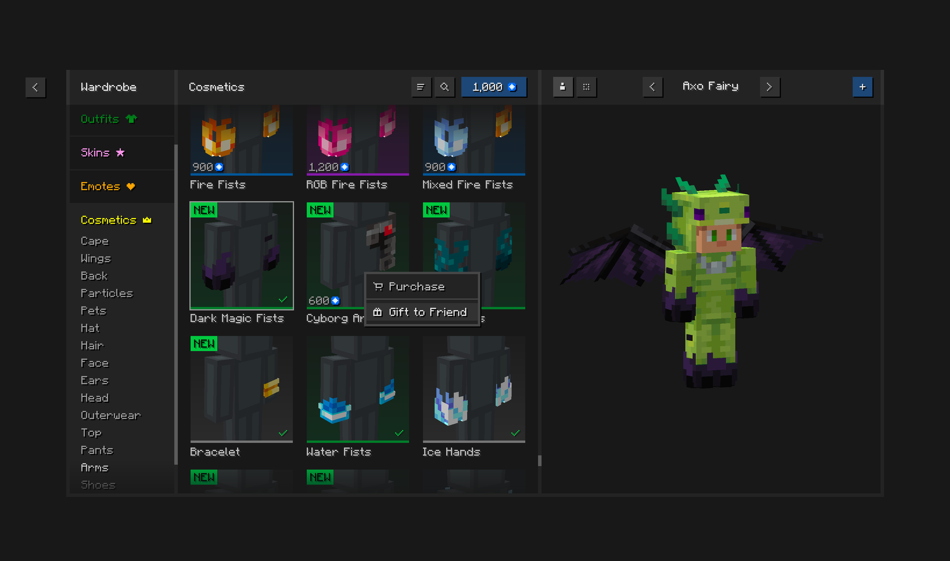Toggle the equipped checkmark on Water Fists
Viewport: 950px width, 561px height.
(400, 432)
